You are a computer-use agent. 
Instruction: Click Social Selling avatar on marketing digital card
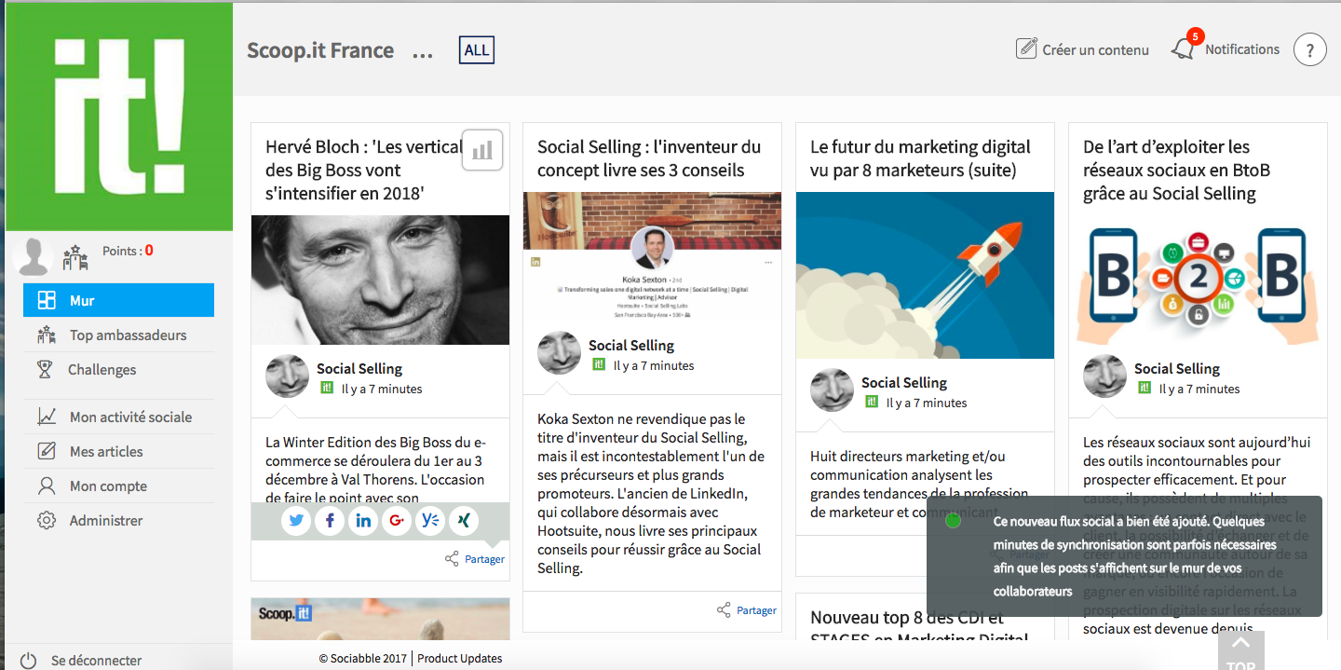(833, 390)
